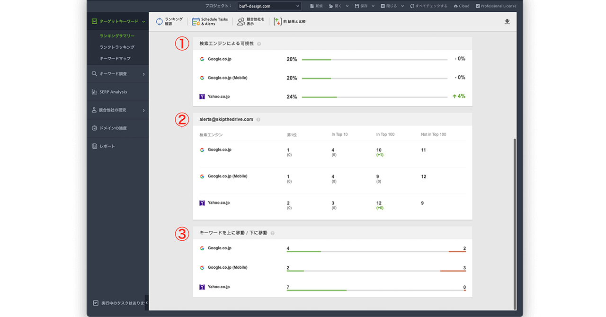Click the ランキング確認 refresh icon
The height and width of the screenshot is (317, 606).
click(160, 22)
